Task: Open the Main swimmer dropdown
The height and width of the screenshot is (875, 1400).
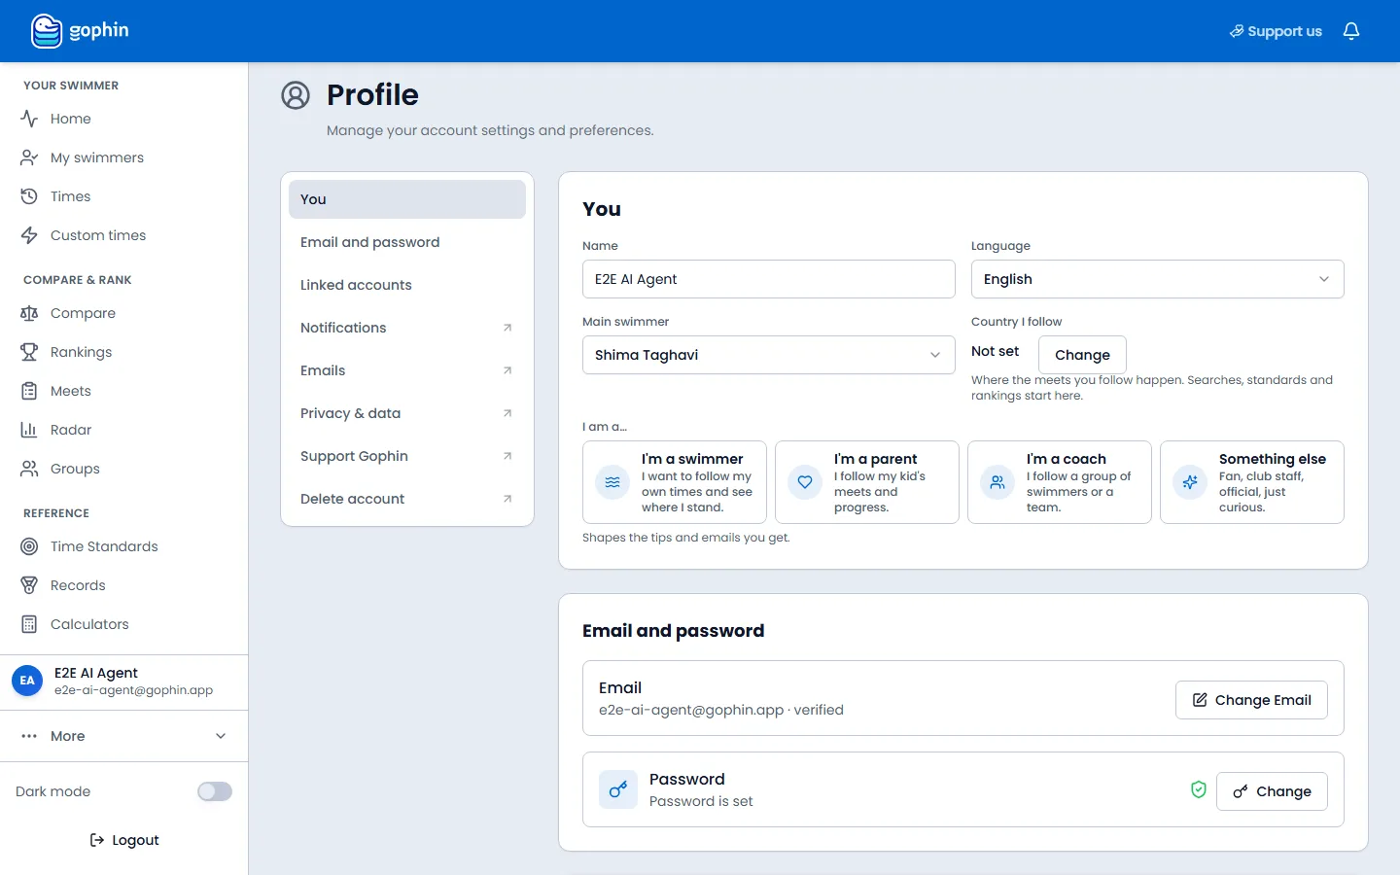Action: pos(769,355)
